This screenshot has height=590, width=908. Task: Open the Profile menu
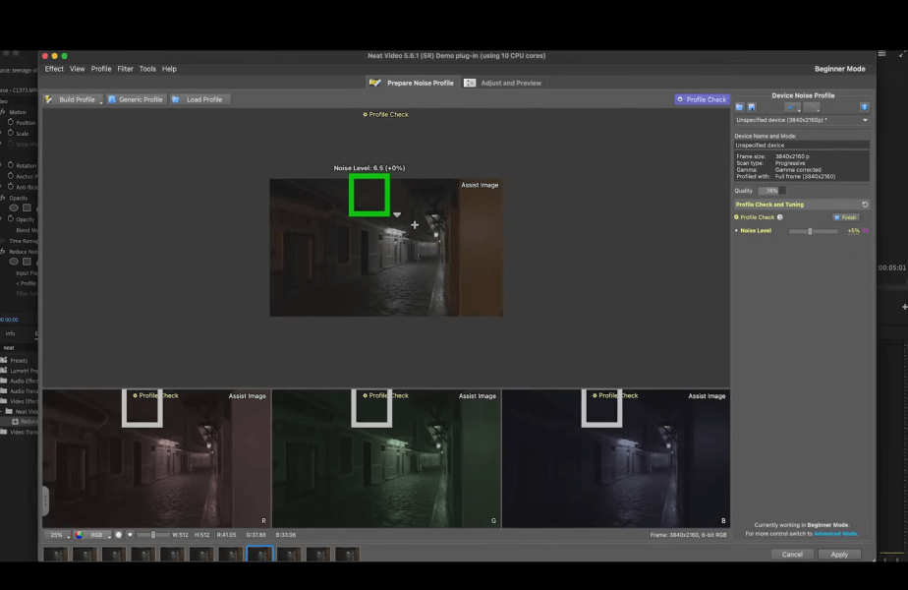[x=101, y=69]
